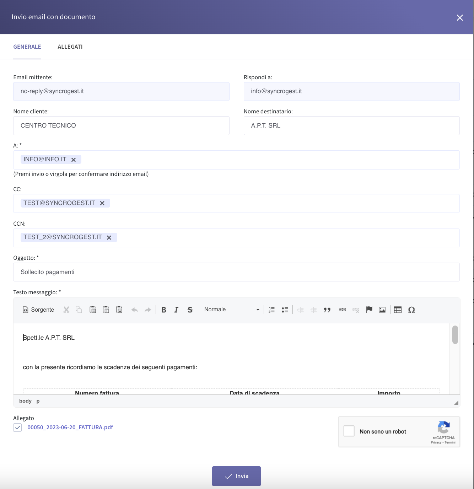Image resolution: width=474 pixels, height=489 pixels.
Task: Click the Insert image icon
Action: [382, 310]
